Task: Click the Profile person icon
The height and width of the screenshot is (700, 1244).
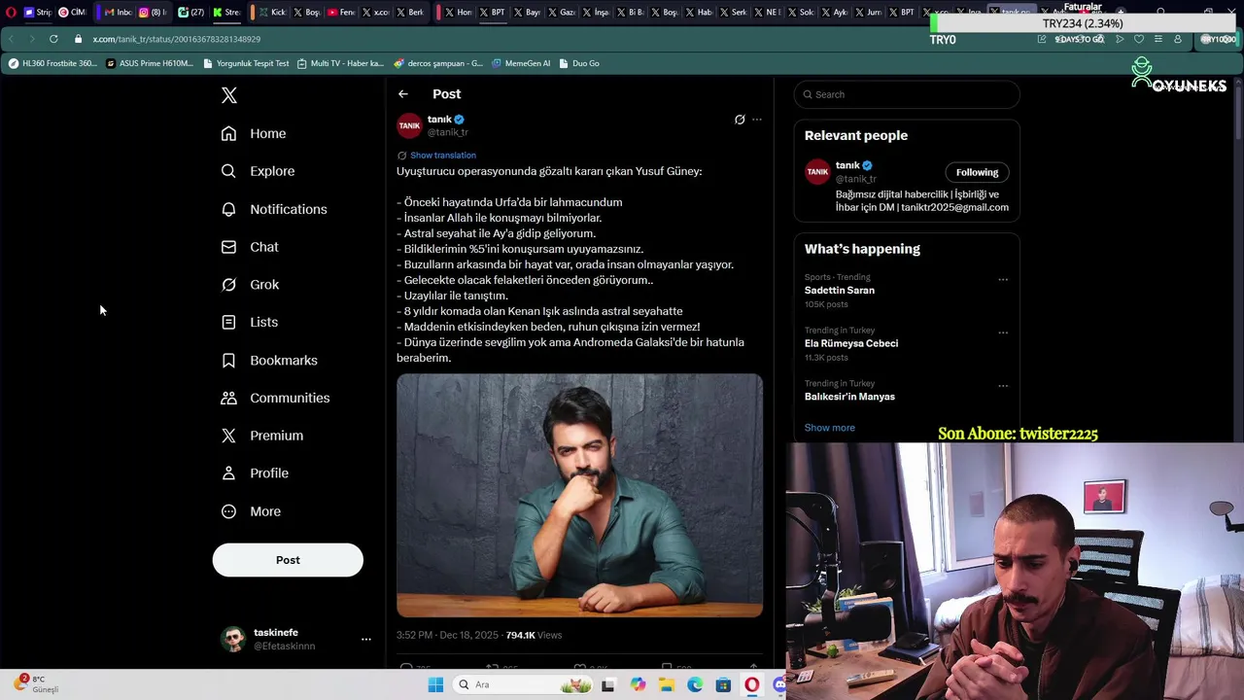Action: coord(228,473)
